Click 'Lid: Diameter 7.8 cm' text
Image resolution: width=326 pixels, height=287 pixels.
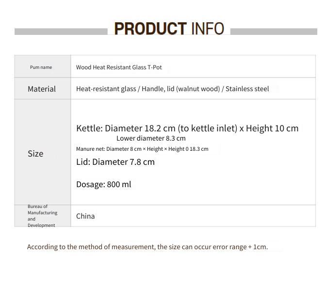pyautogui.click(x=115, y=162)
